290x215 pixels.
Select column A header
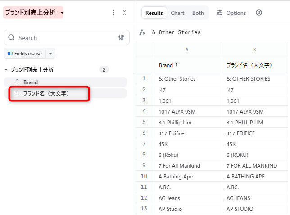click(187, 50)
